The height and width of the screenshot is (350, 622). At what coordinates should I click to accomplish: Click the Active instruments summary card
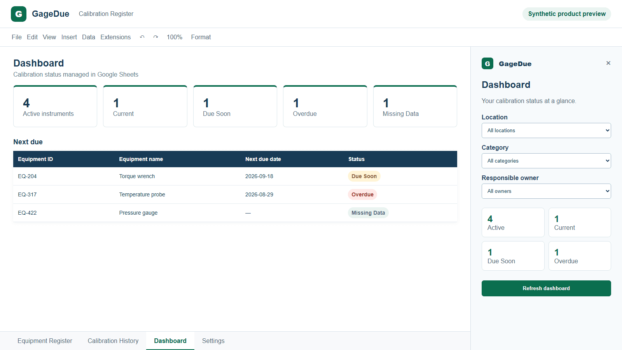[55, 106]
